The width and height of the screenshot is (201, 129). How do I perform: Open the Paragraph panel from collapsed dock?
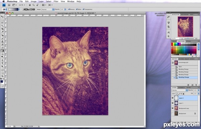pos(169,36)
